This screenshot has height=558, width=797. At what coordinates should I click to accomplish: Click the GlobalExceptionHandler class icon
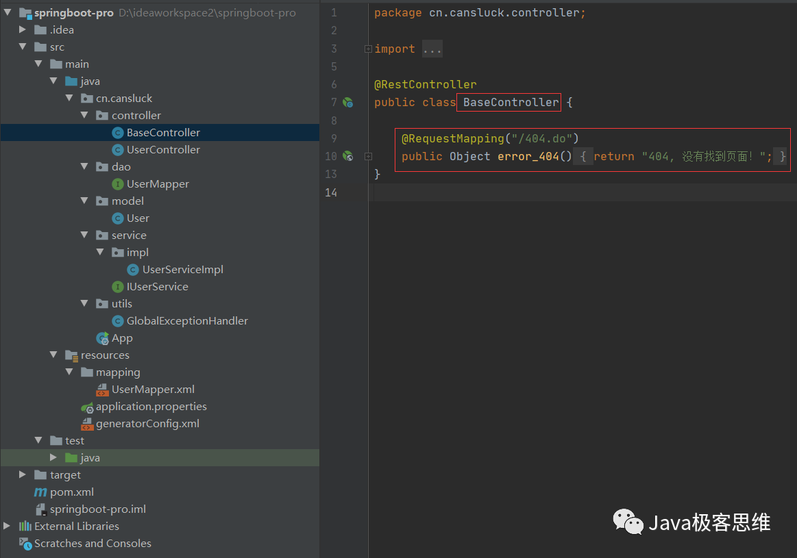(117, 321)
